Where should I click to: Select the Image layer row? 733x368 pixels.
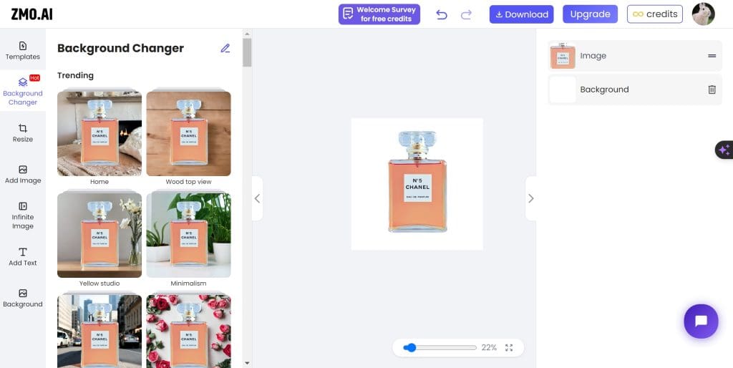pyautogui.click(x=635, y=56)
